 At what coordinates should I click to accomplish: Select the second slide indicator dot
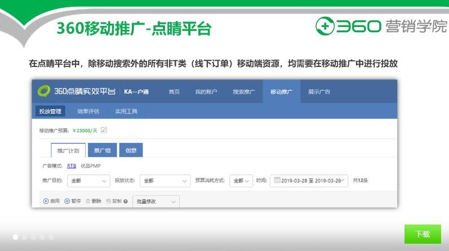[25, 237]
